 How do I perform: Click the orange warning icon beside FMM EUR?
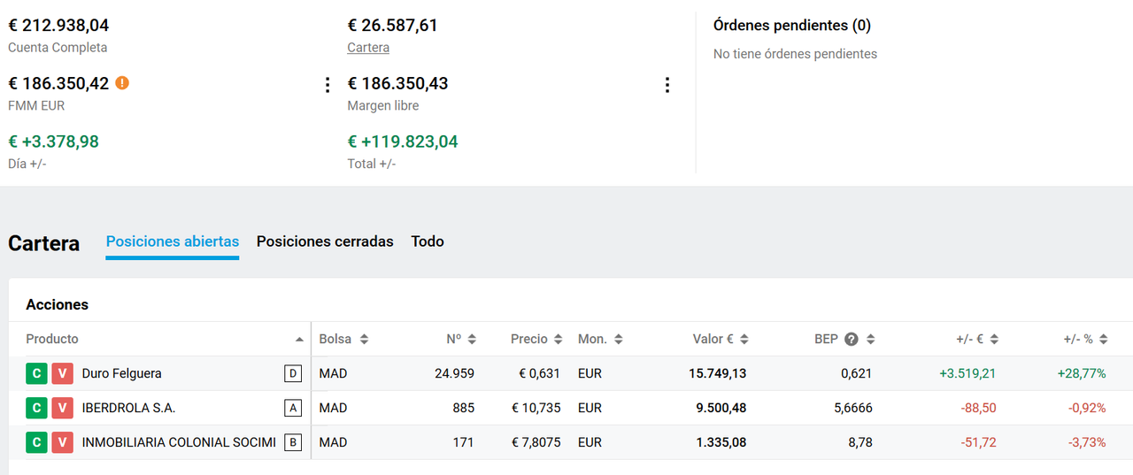point(122,83)
